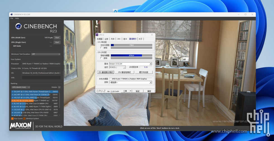This screenshot has height=141, width=274.
Task: Open the 基准 Version 17.01.64 dropdown
Action: pos(131,64)
